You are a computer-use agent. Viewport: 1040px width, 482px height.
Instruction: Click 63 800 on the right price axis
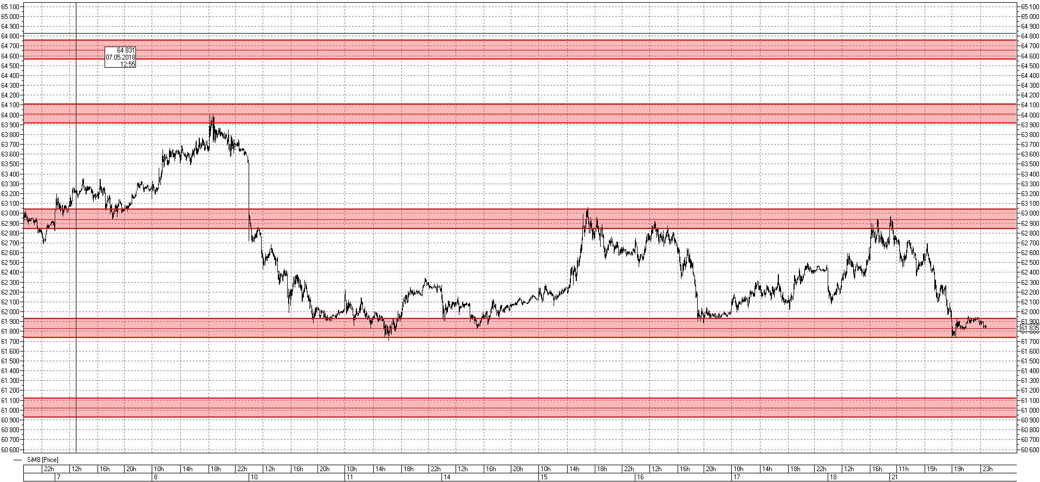click(1030, 134)
